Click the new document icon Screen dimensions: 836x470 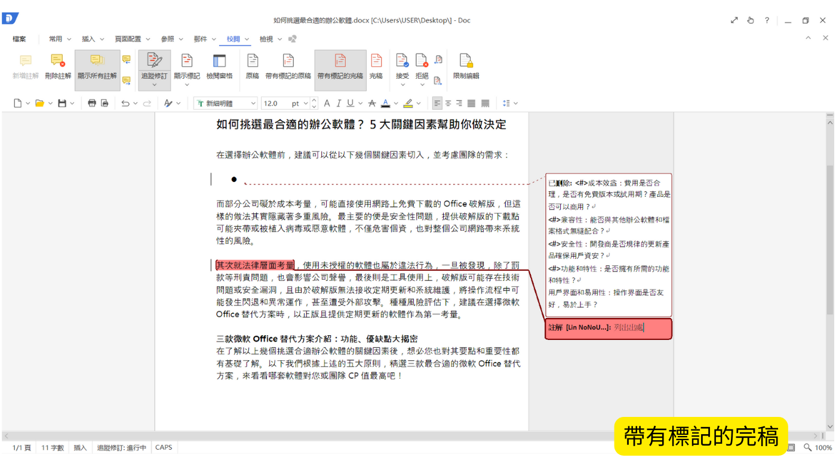pos(18,103)
